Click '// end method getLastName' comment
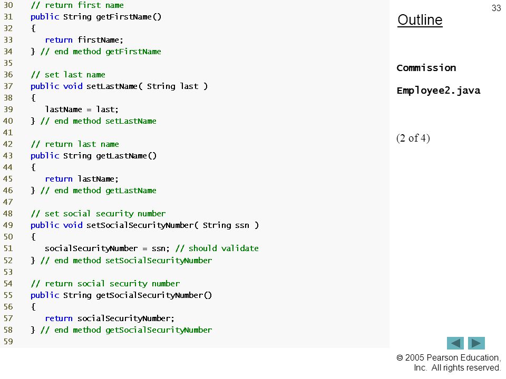Image resolution: width=506 pixels, height=379 pixels. point(99,191)
